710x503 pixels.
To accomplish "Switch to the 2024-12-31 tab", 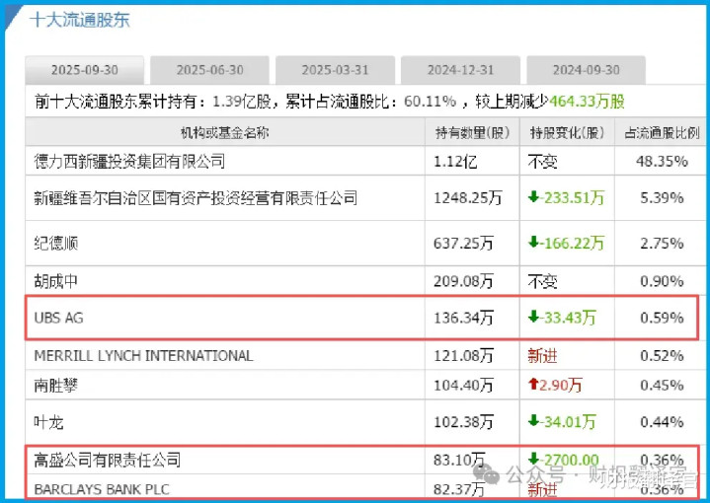I will pos(460,70).
